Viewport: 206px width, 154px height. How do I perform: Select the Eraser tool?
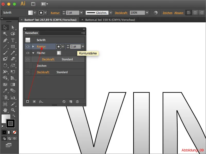click(x=13, y=59)
